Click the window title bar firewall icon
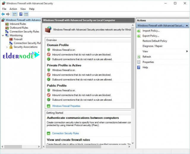 (x=4, y=3)
